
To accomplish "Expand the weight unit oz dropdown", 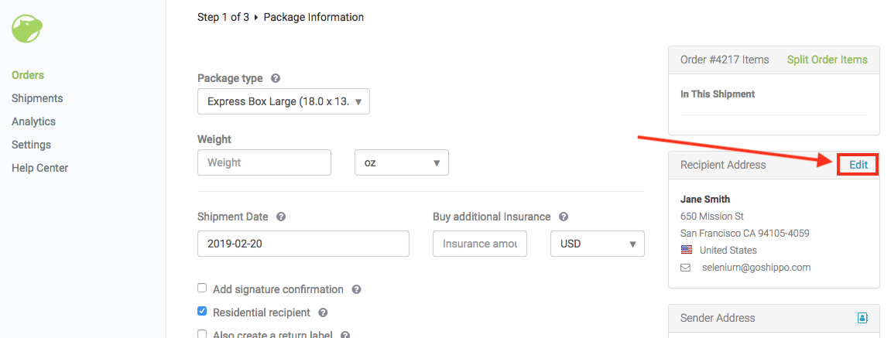I will tap(402, 162).
